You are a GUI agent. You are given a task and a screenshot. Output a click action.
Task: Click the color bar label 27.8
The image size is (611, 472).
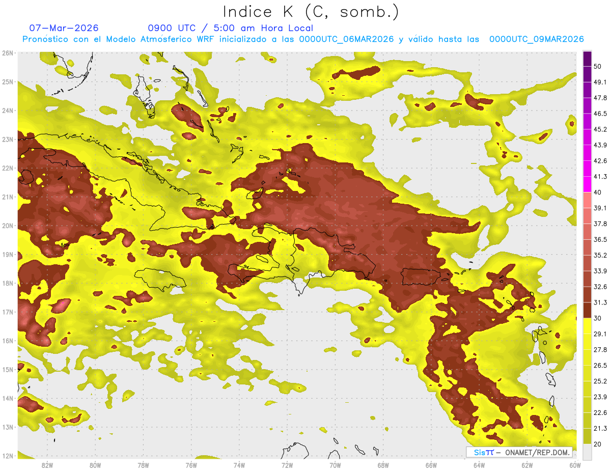click(600, 350)
